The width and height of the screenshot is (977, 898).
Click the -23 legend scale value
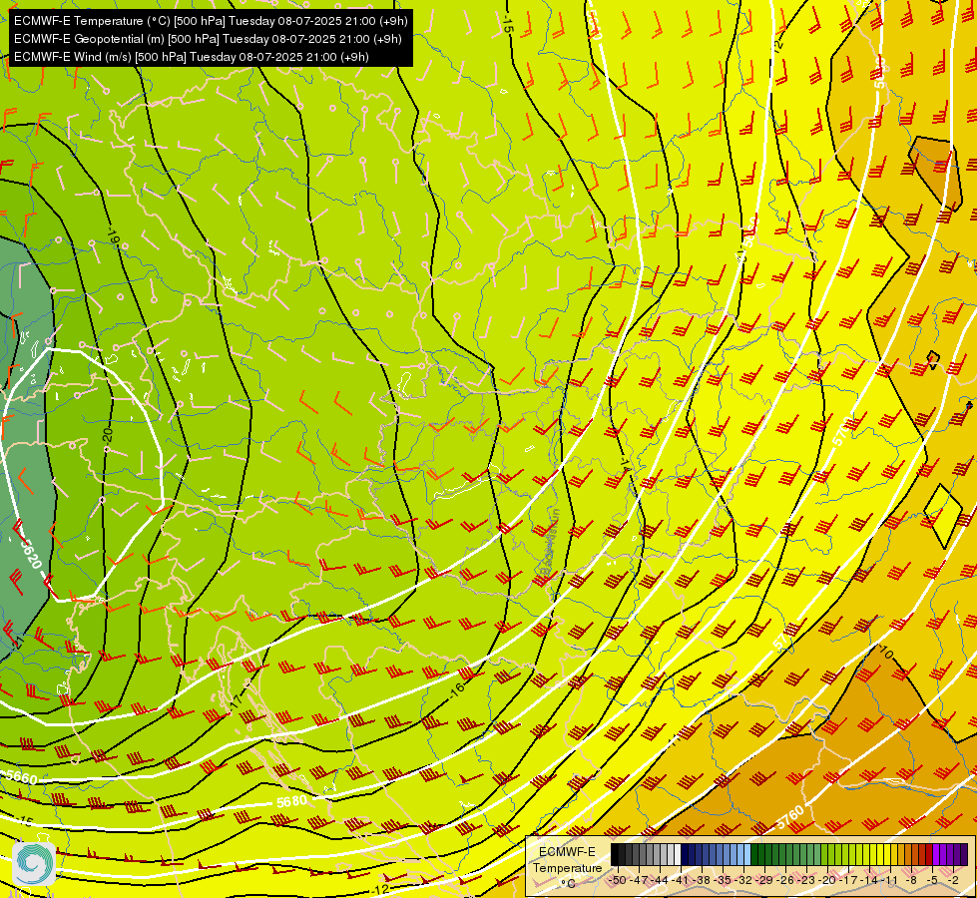point(806,880)
